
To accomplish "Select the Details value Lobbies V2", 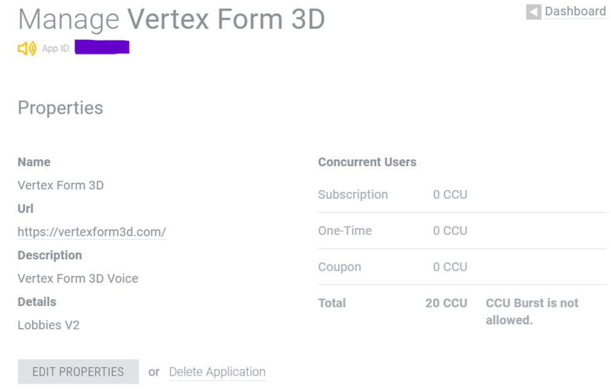I will (48, 325).
